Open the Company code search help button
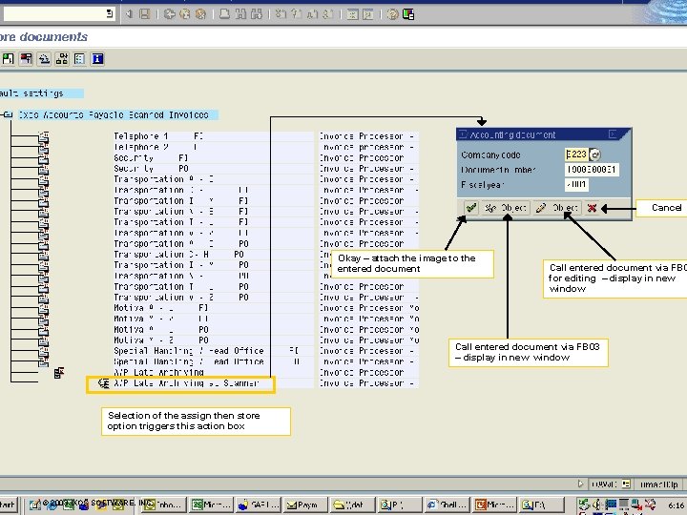The height and width of the screenshot is (515, 687). (x=595, y=154)
